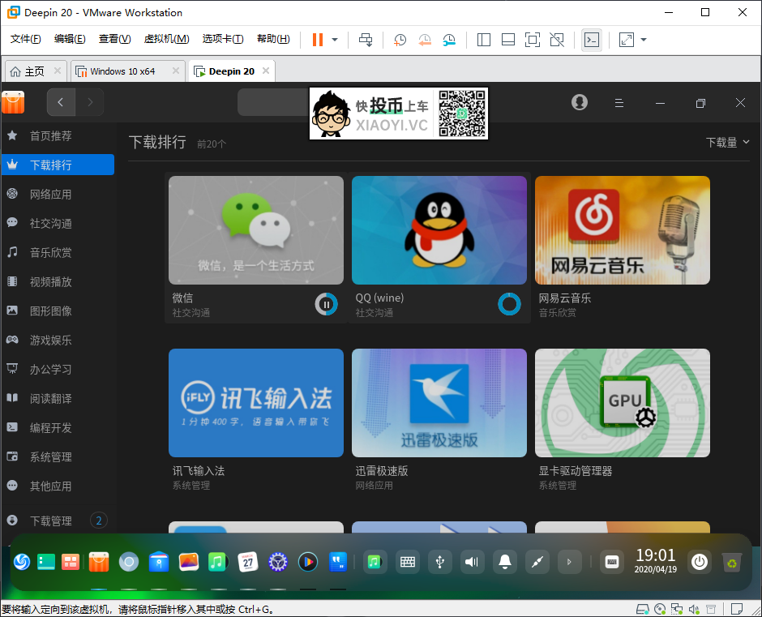Open Control Center via the gear dock icon

click(x=278, y=562)
